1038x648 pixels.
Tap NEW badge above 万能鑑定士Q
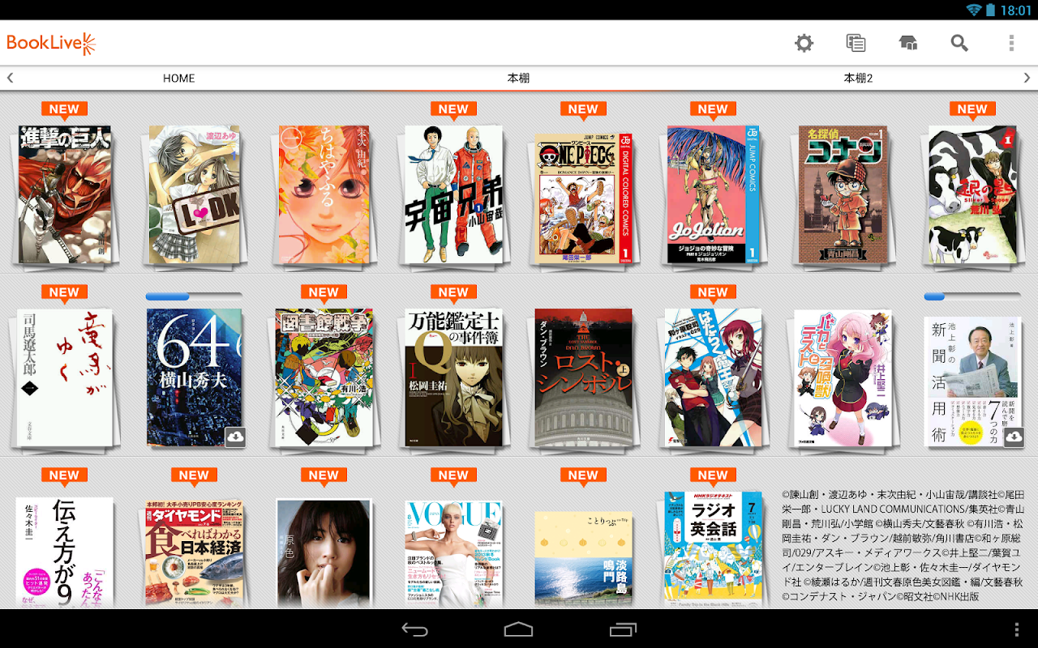pyautogui.click(x=453, y=293)
